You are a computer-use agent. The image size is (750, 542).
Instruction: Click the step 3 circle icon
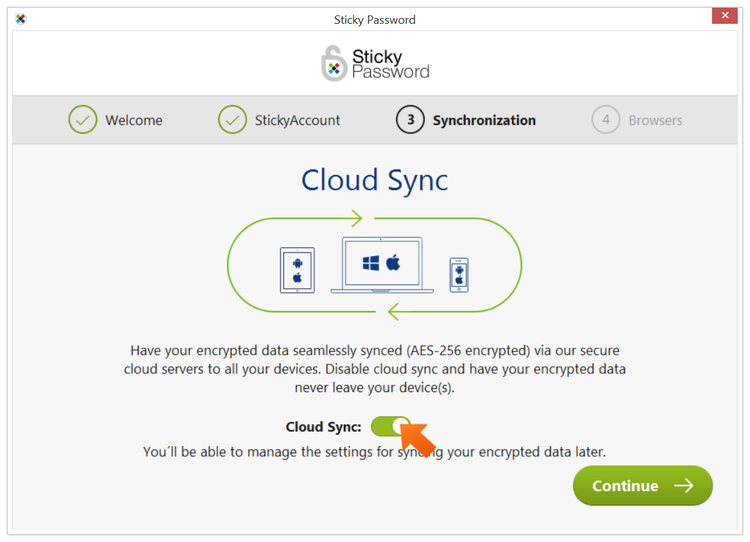pos(410,120)
